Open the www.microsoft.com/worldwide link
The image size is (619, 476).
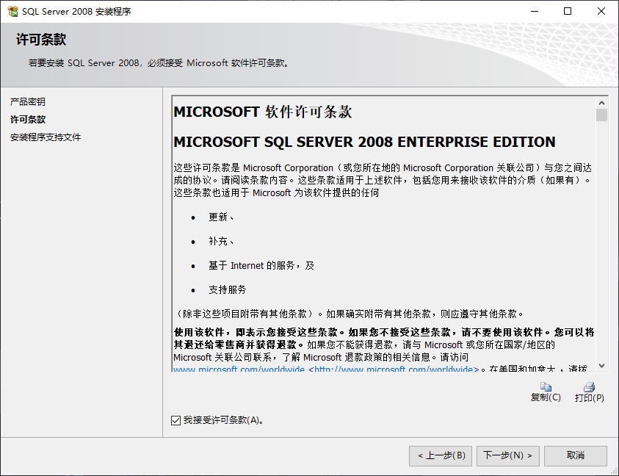(239, 369)
